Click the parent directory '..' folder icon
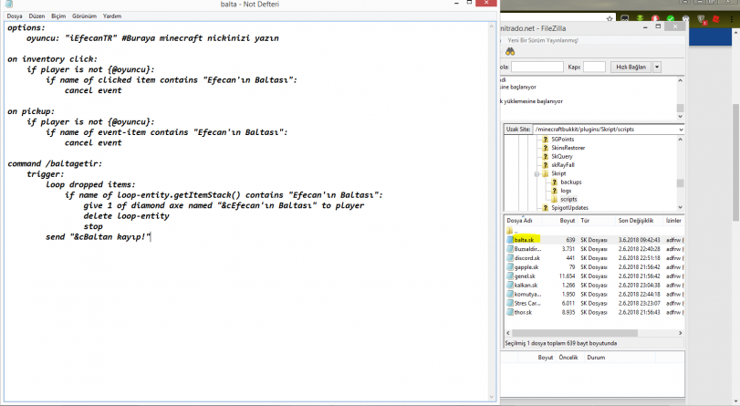 point(510,231)
